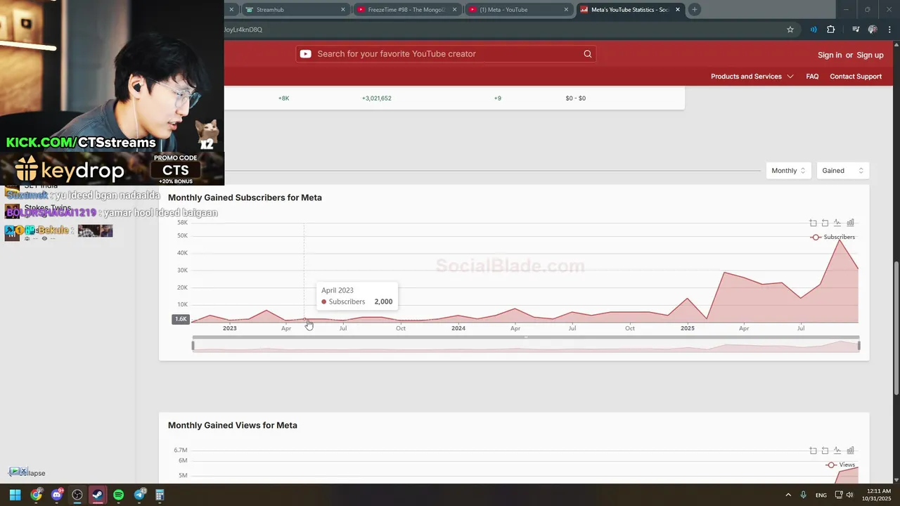Open a new browser tab
Viewport: 900px width, 506px height.
tap(694, 9)
